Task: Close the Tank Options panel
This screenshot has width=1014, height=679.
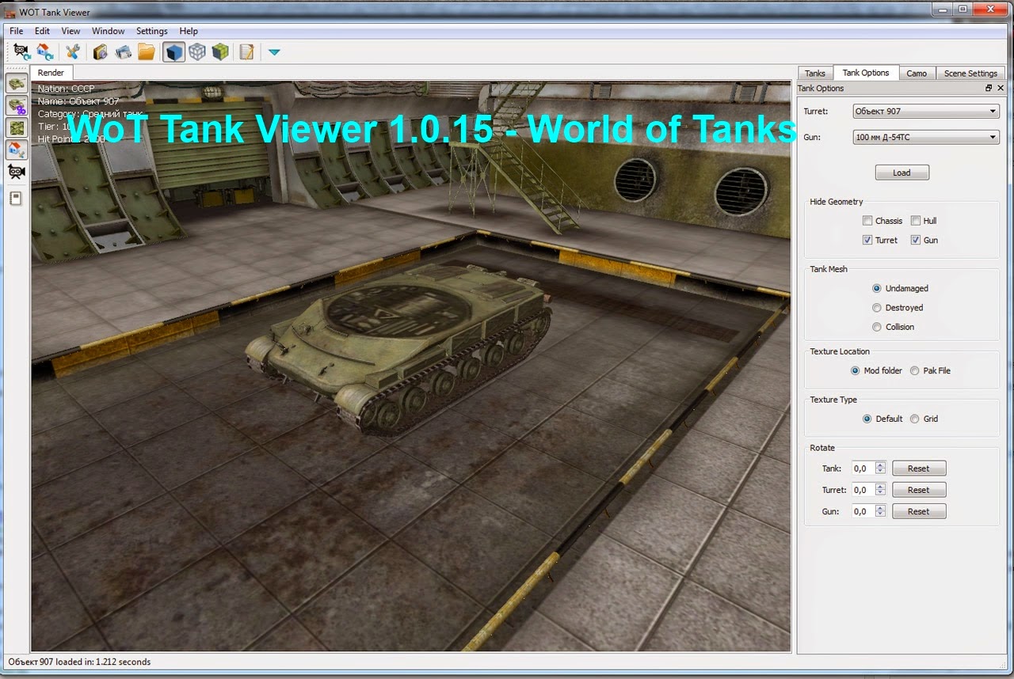Action: click(1001, 89)
